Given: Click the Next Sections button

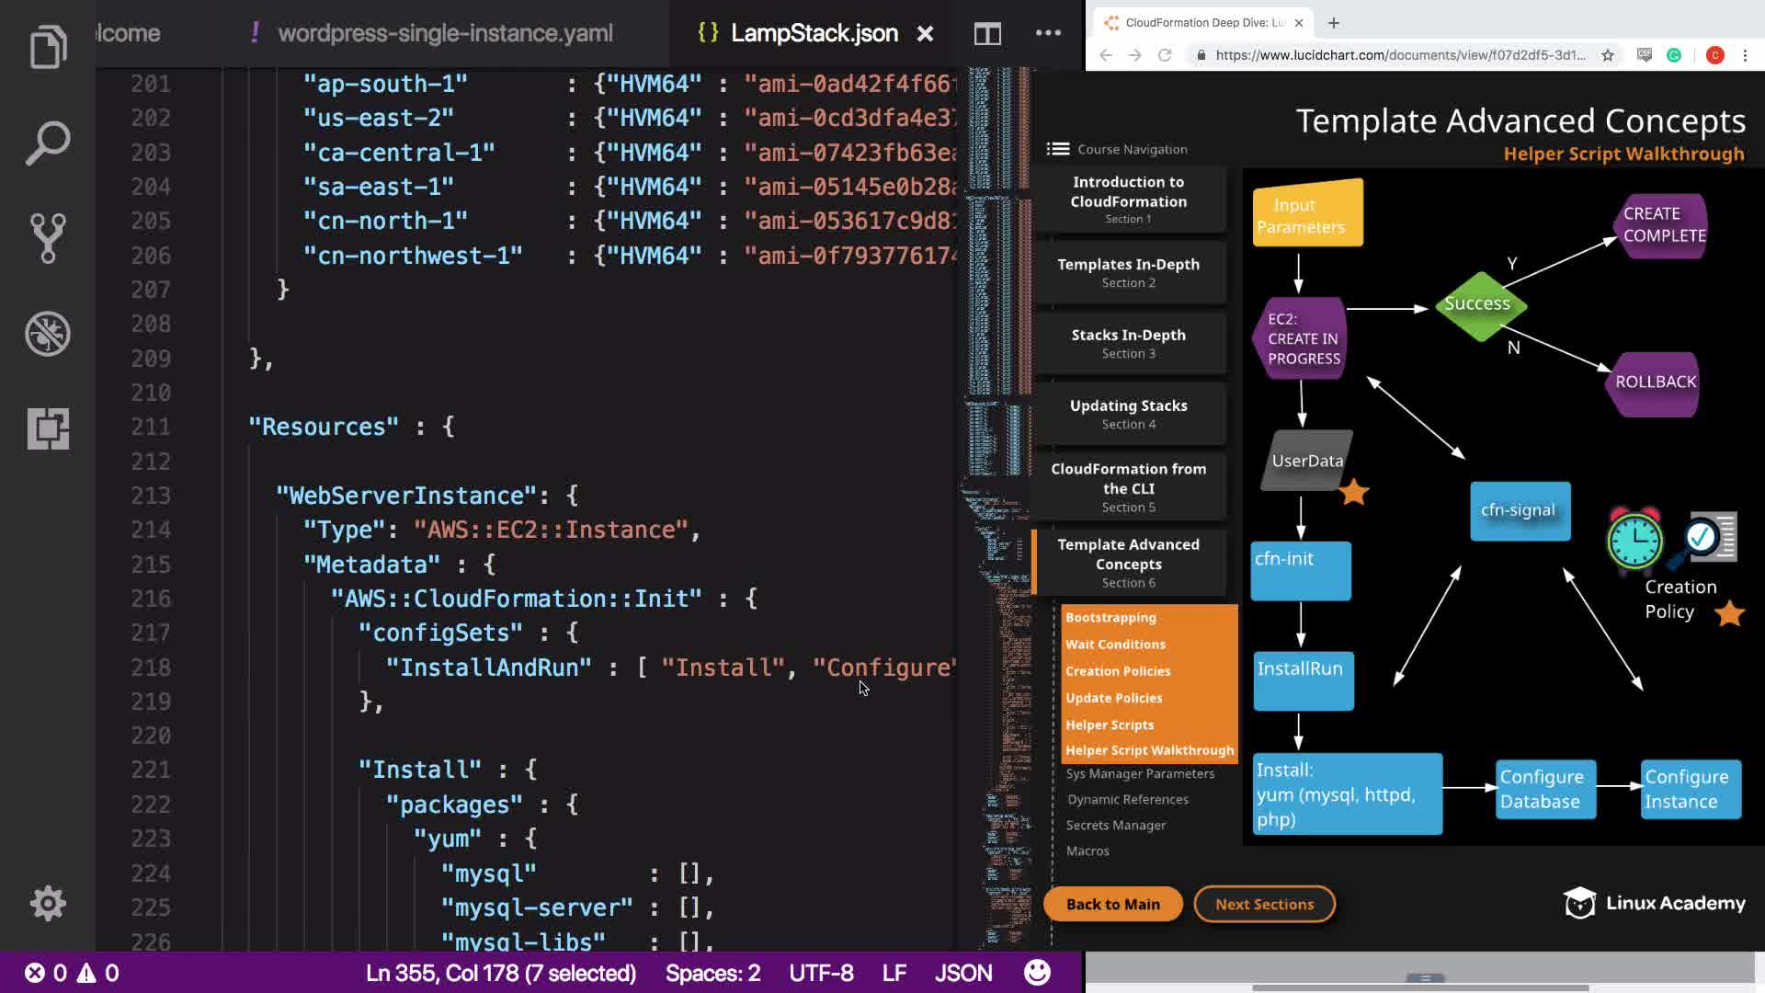Looking at the screenshot, I should pyautogui.click(x=1264, y=905).
